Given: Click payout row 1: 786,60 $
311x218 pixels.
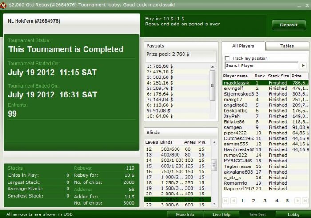Looking at the screenshot, I should 178,66.
